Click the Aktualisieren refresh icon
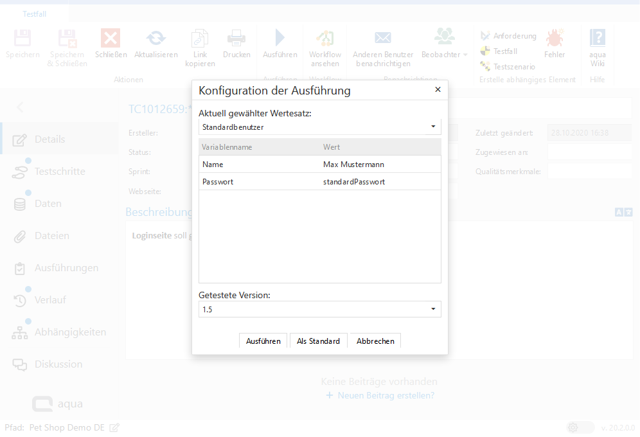640x437 pixels. coord(156,39)
